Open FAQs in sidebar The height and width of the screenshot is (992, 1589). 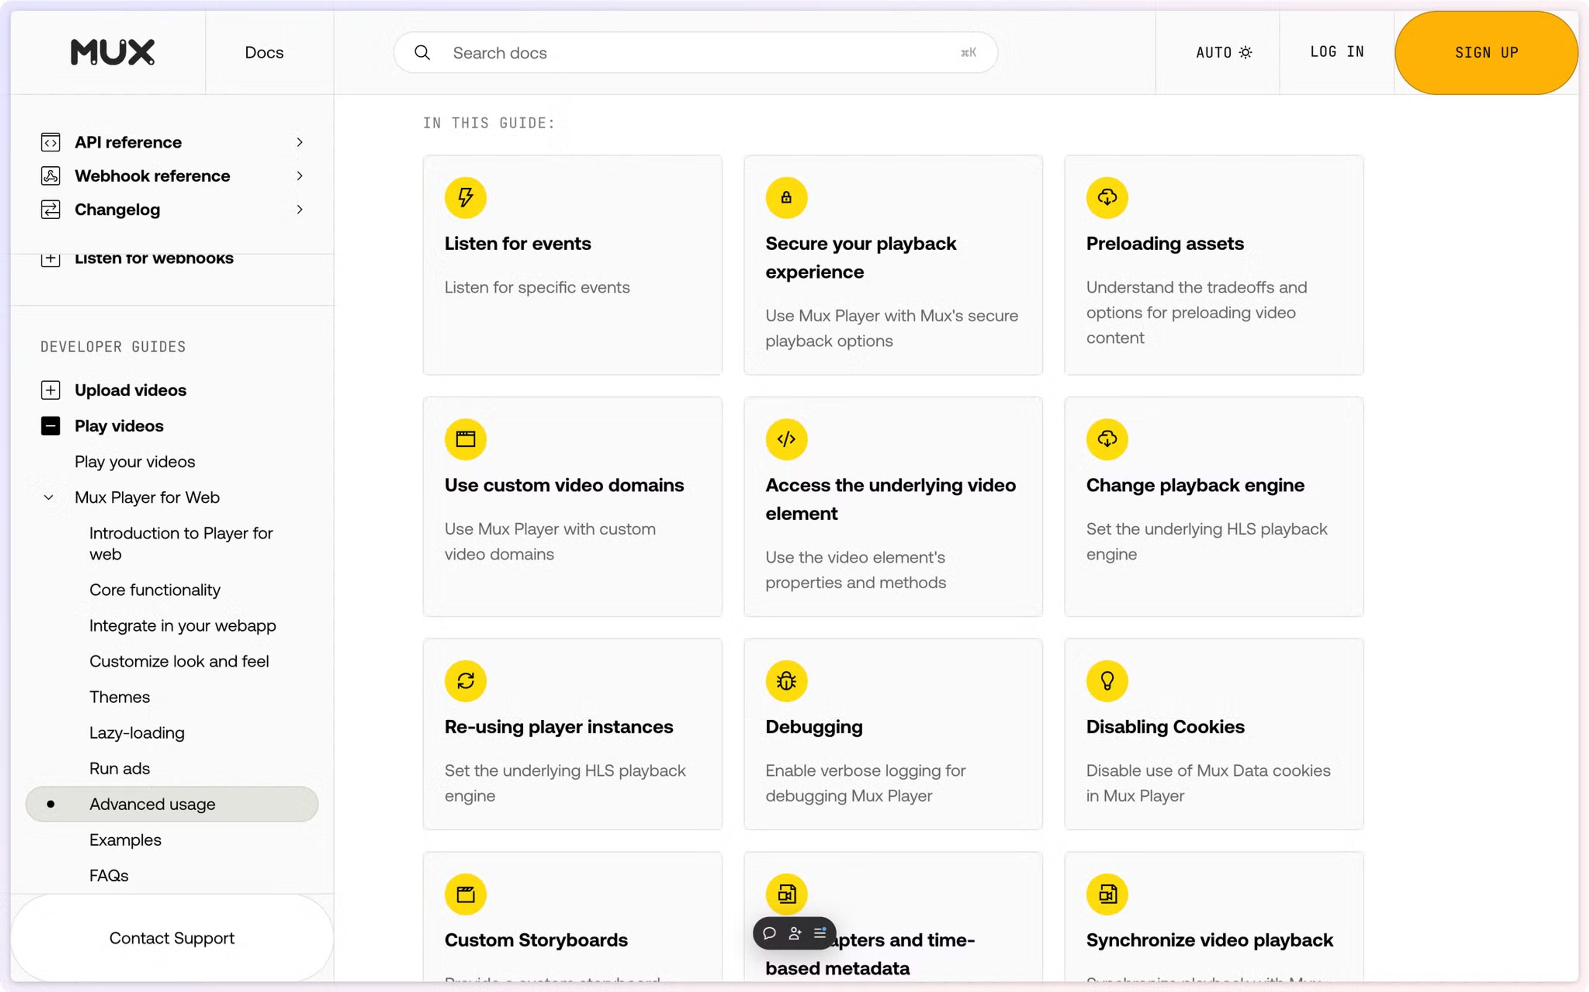(109, 875)
